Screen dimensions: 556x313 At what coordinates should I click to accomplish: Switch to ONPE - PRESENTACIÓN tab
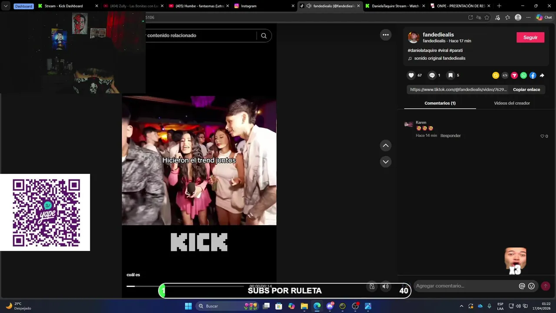pyautogui.click(x=460, y=6)
